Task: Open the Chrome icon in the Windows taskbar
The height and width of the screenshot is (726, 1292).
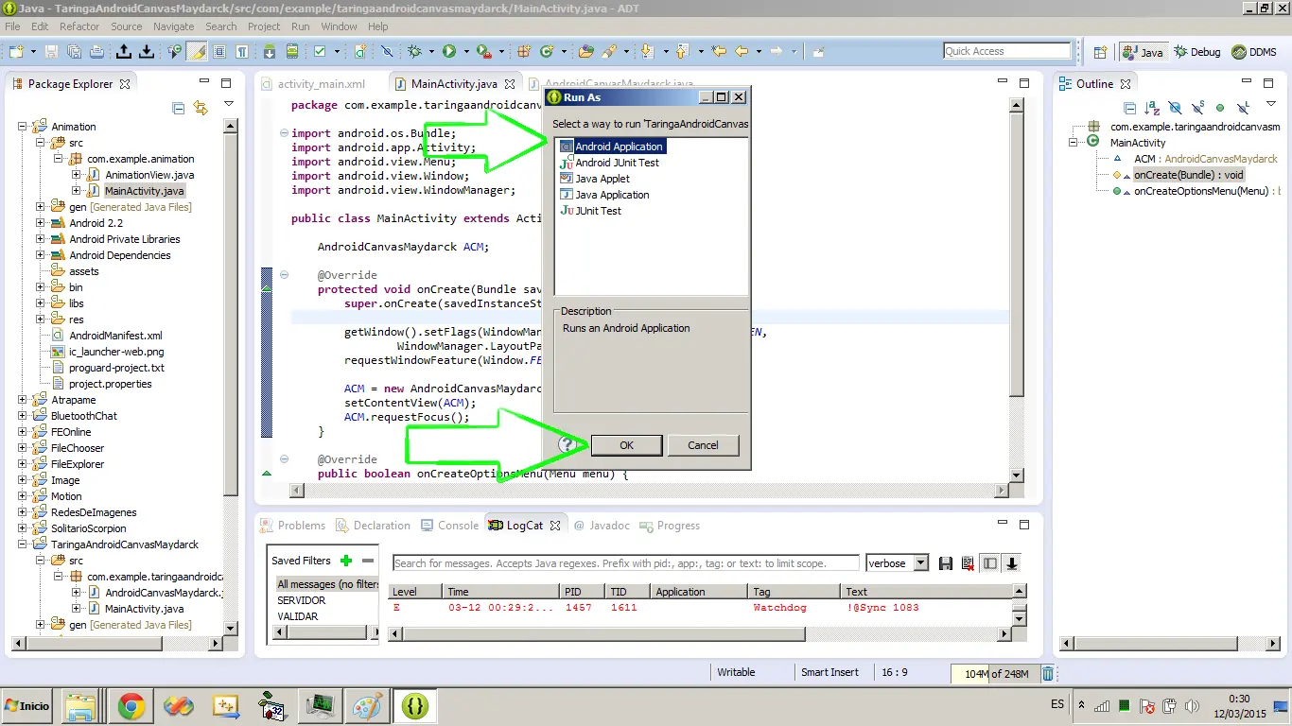Action: coord(131,706)
